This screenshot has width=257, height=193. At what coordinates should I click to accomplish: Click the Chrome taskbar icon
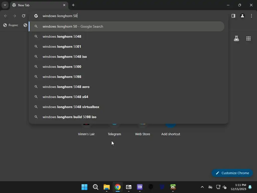pyautogui.click(x=118, y=187)
